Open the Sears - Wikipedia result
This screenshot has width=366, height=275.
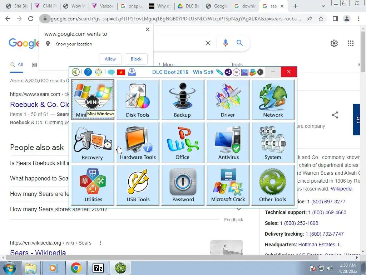click(38, 252)
